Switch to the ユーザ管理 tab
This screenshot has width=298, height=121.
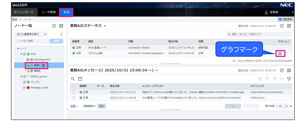(49, 12)
